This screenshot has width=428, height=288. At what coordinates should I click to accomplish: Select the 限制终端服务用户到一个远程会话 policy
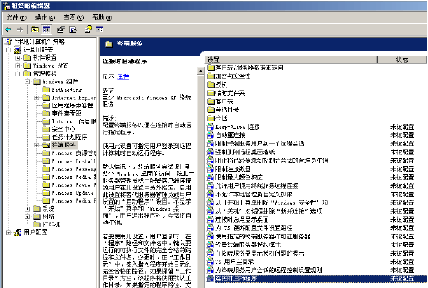click(x=260, y=143)
